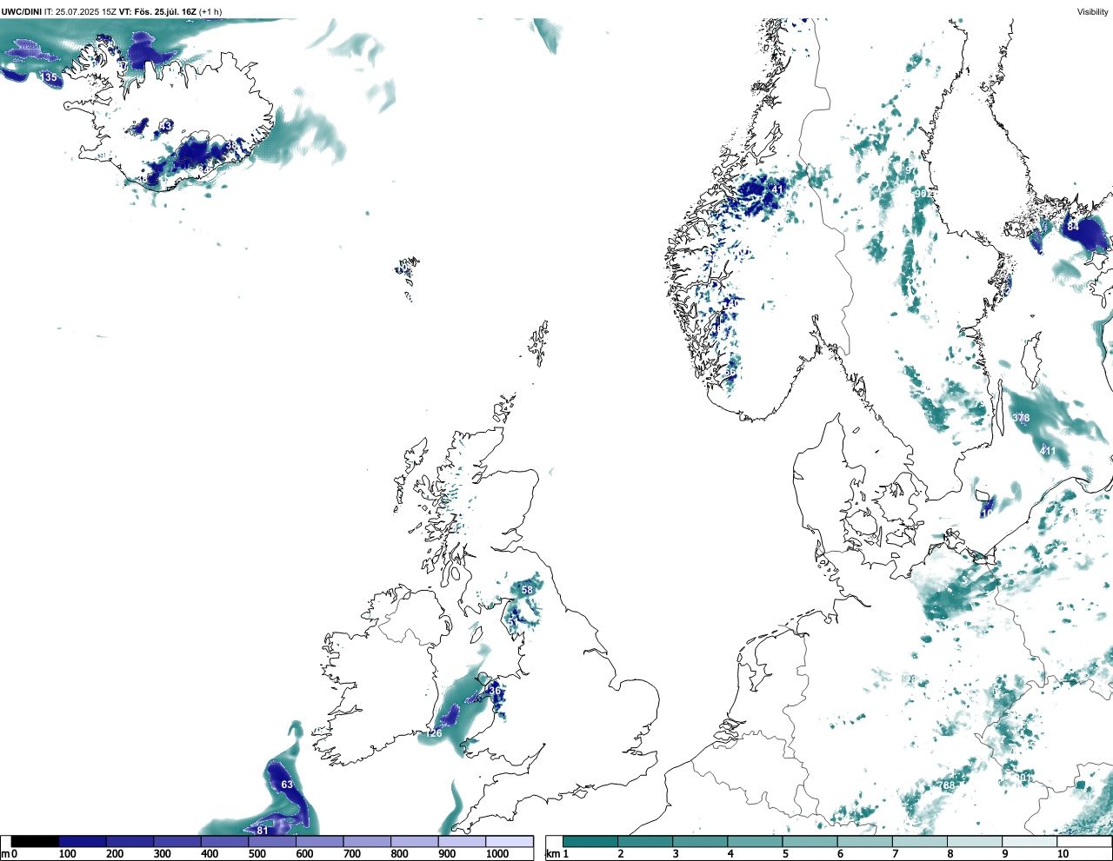Image resolution: width=1113 pixels, height=861 pixels.
Task: Click the '135' value west of Iceland
Action: [x=49, y=77]
